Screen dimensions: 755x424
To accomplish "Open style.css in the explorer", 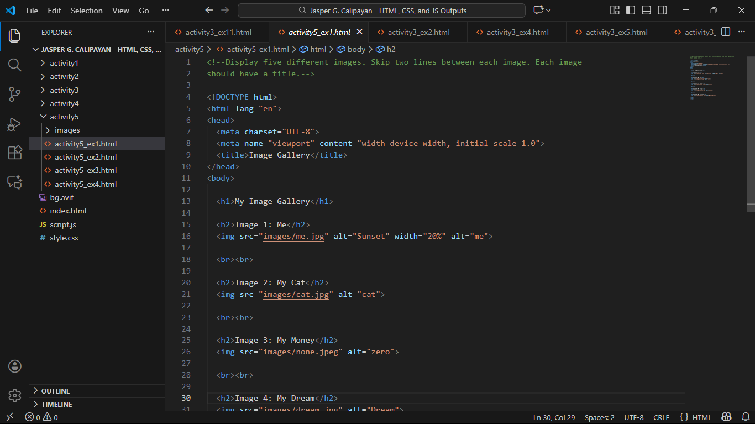I will pos(64,238).
